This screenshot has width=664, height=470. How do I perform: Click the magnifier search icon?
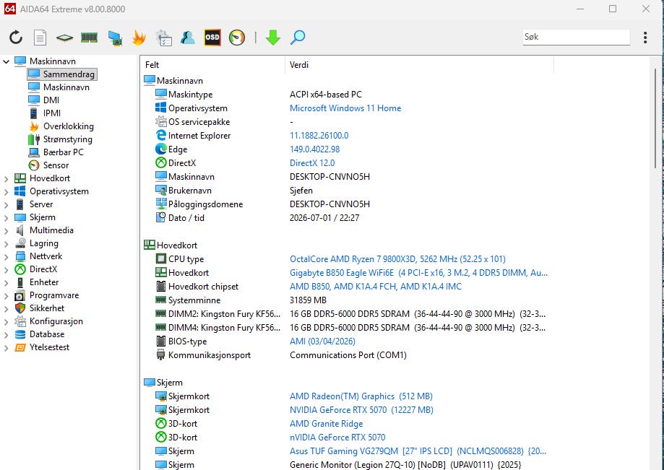[x=298, y=38]
